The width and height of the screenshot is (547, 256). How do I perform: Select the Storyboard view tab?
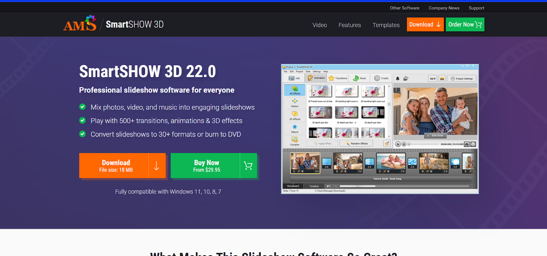click(x=293, y=186)
